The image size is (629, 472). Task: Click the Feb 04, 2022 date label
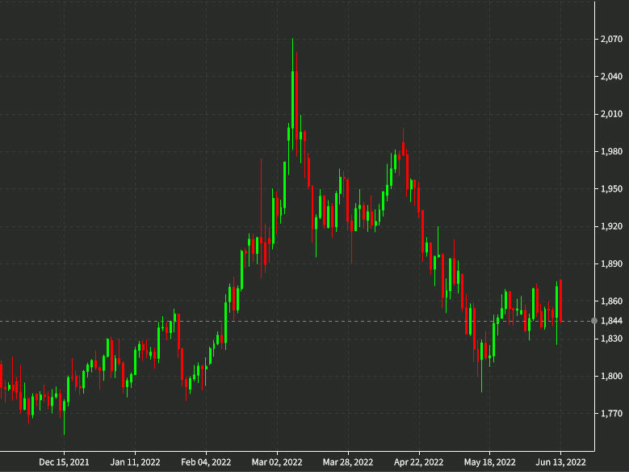[x=206, y=462]
